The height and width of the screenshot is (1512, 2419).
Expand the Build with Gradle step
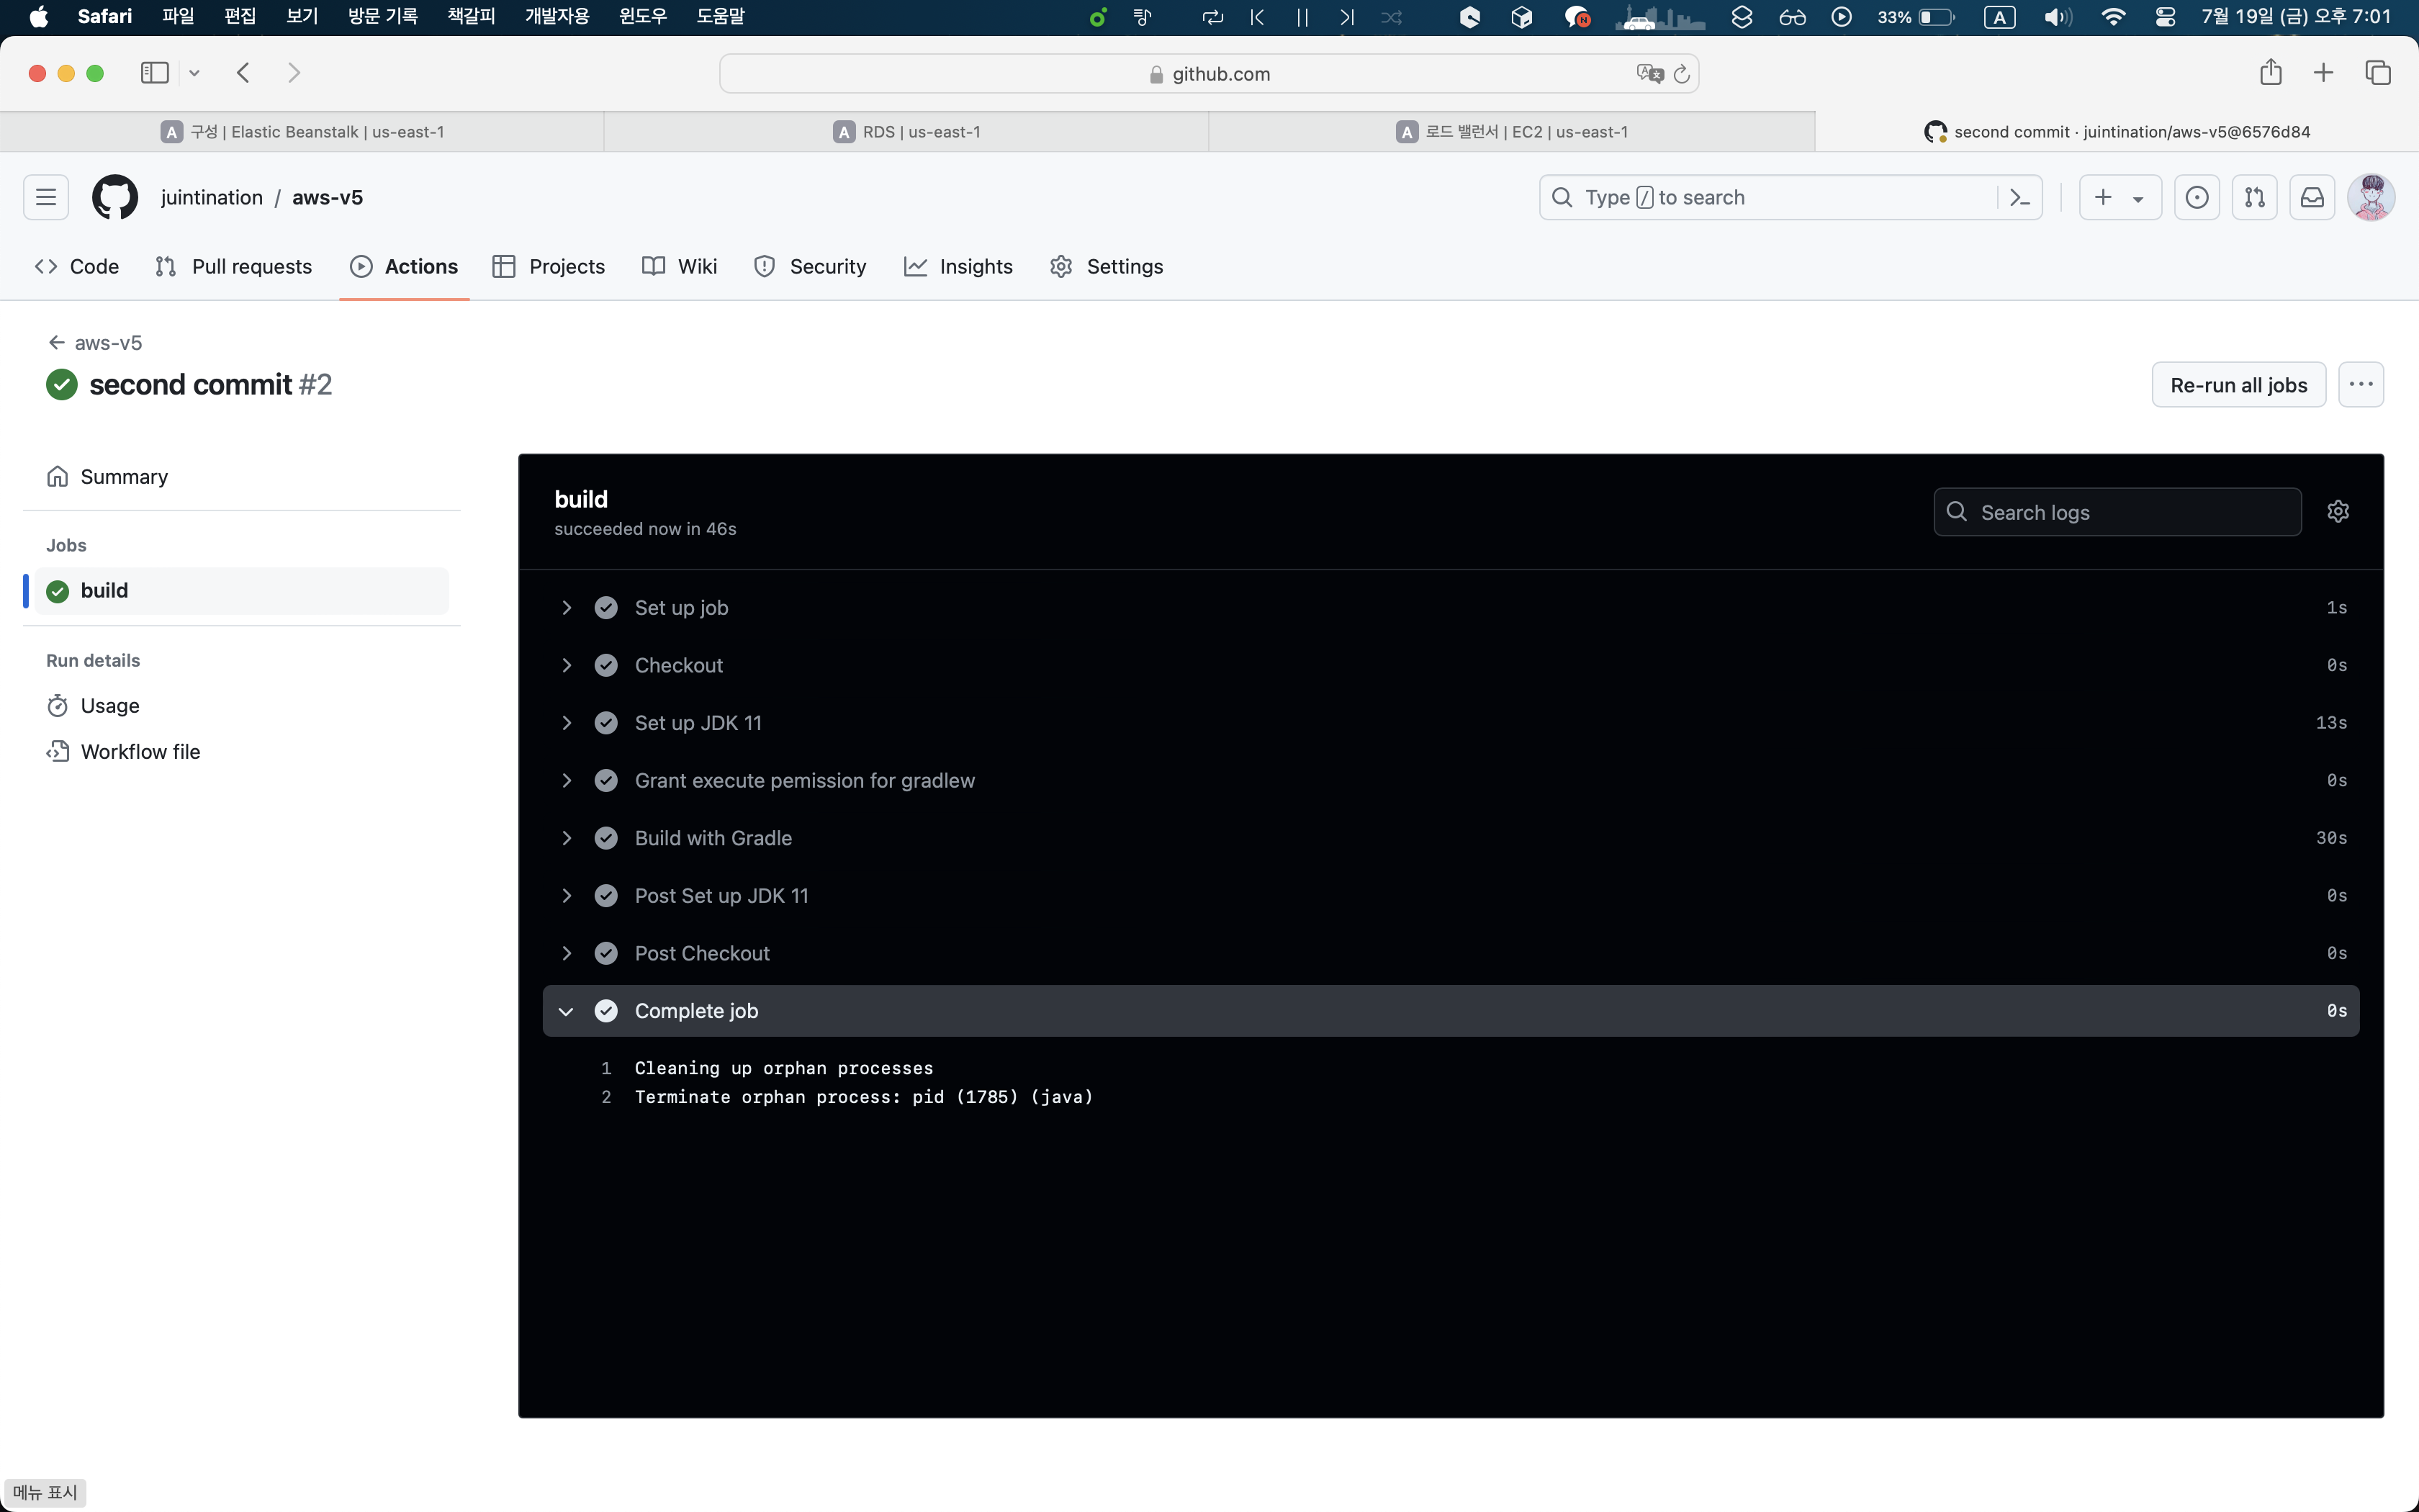click(x=566, y=838)
